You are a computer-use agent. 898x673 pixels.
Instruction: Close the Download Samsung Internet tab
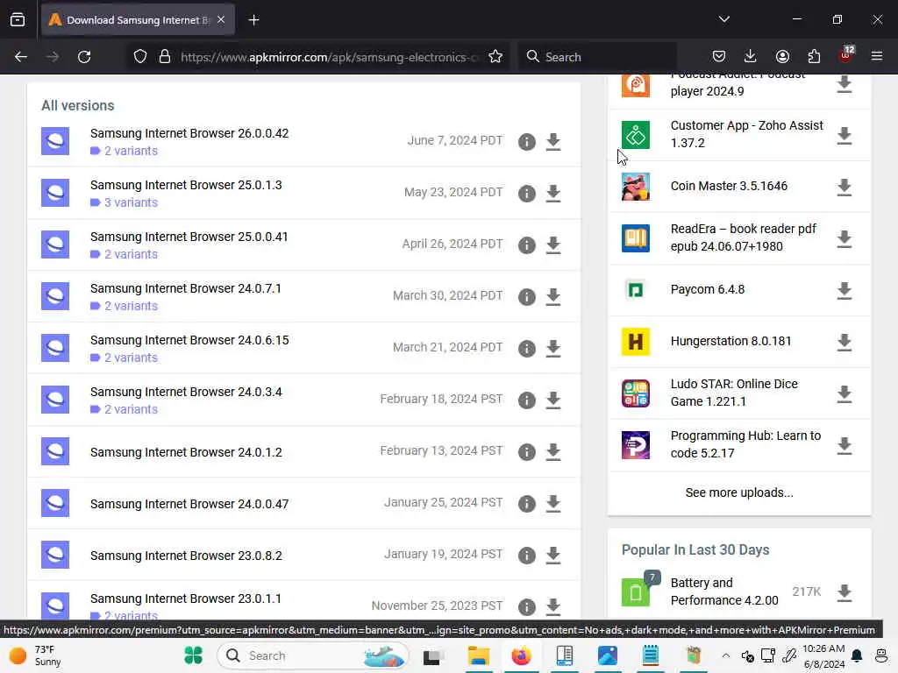(221, 20)
